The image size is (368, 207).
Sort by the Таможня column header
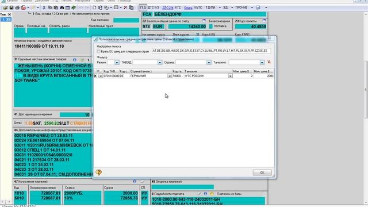click(208, 71)
